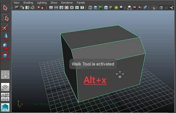Click the single perspective layout icon
Image resolution: width=176 pixels, height=113 pixels.
[5, 87]
